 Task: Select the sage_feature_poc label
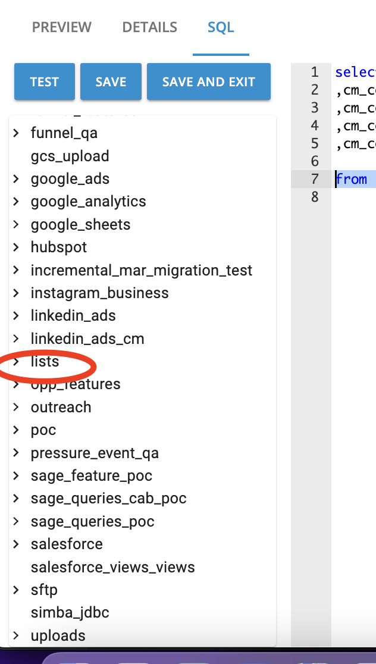tap(91, 476)
